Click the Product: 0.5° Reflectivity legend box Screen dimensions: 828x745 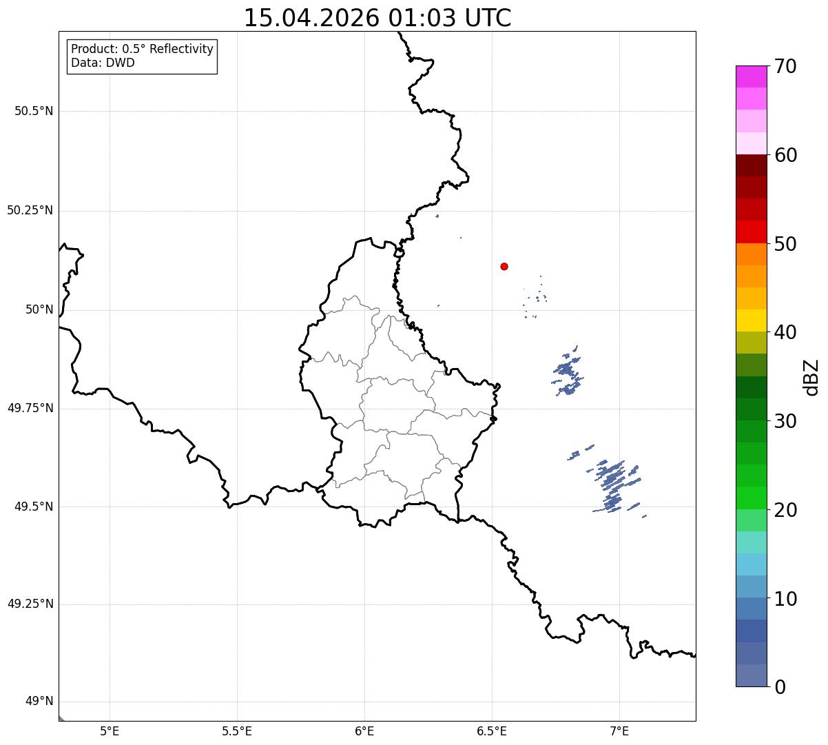point(142,57)
